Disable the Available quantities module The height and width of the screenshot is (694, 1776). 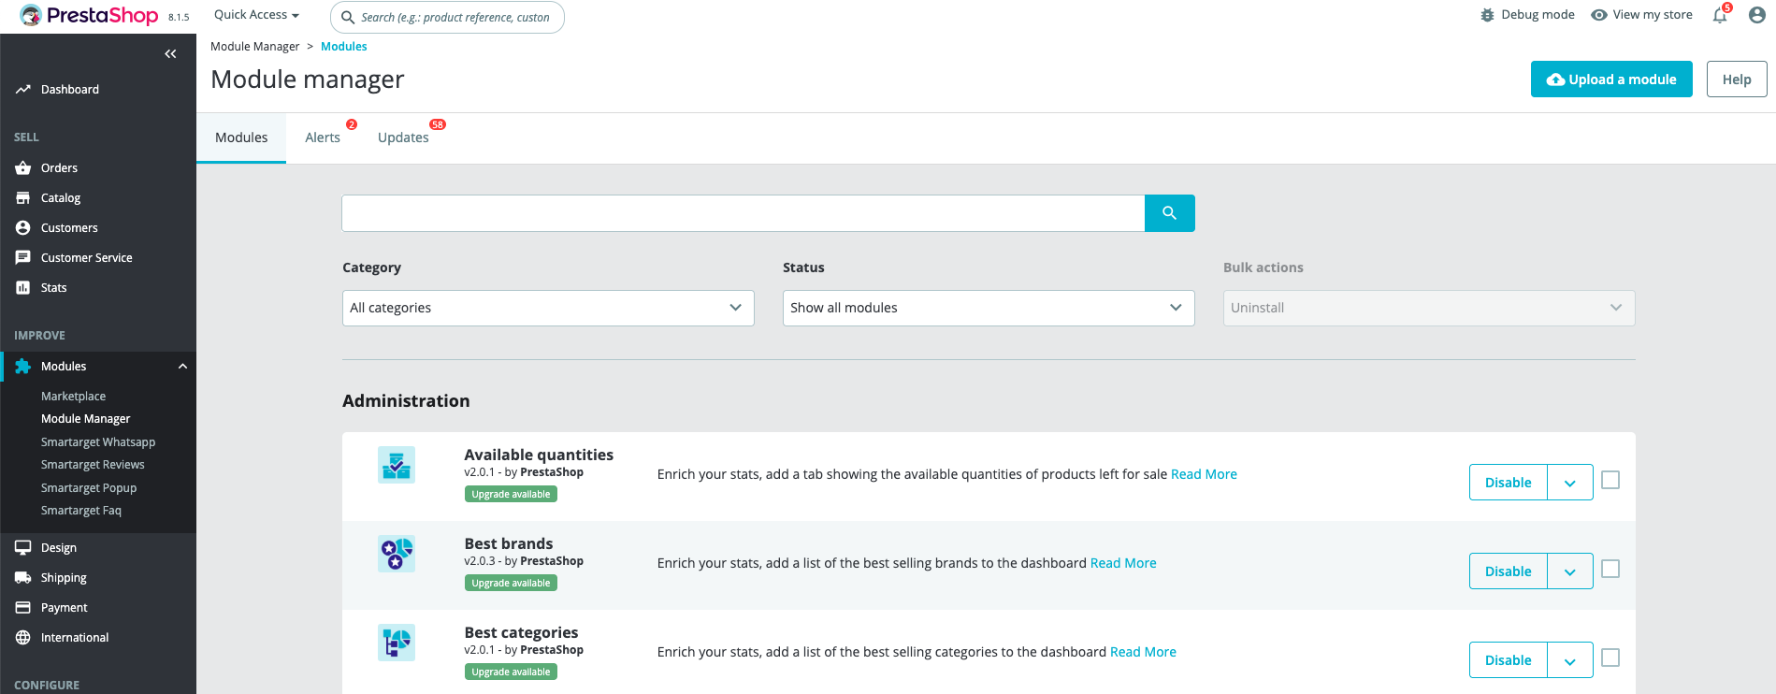click(1509, 483)
